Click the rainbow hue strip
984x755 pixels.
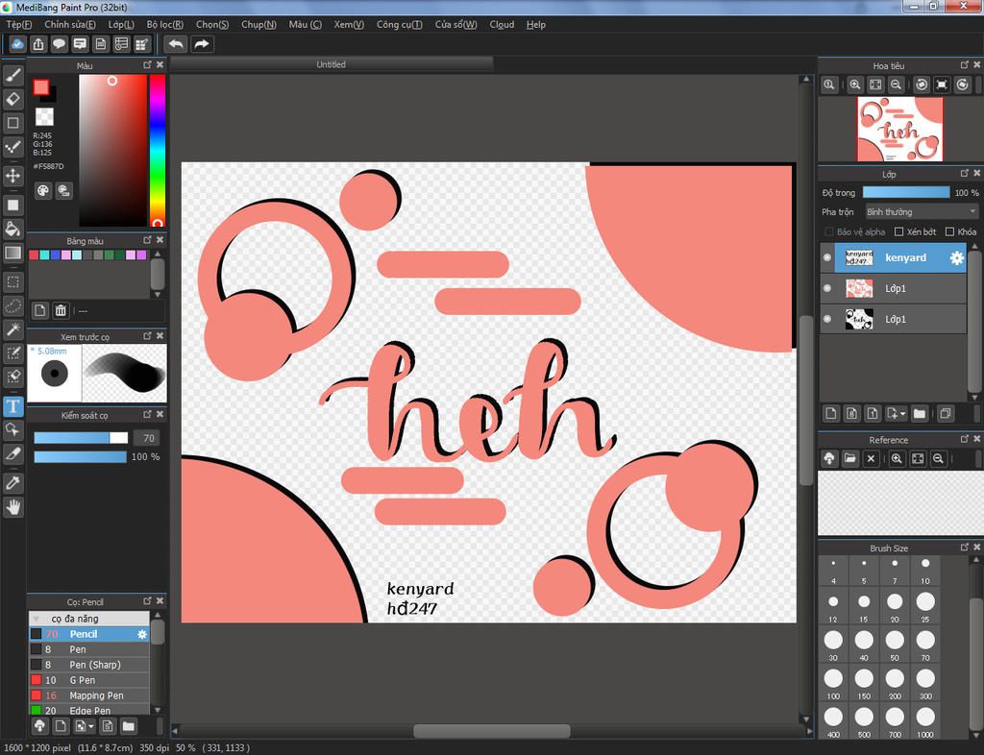[x=157, y=151]
